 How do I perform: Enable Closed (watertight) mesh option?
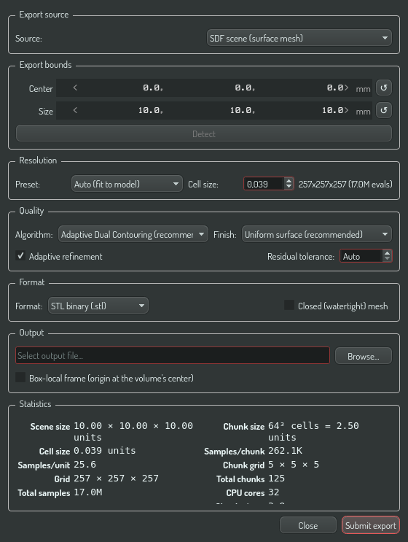tap(289, 305)
